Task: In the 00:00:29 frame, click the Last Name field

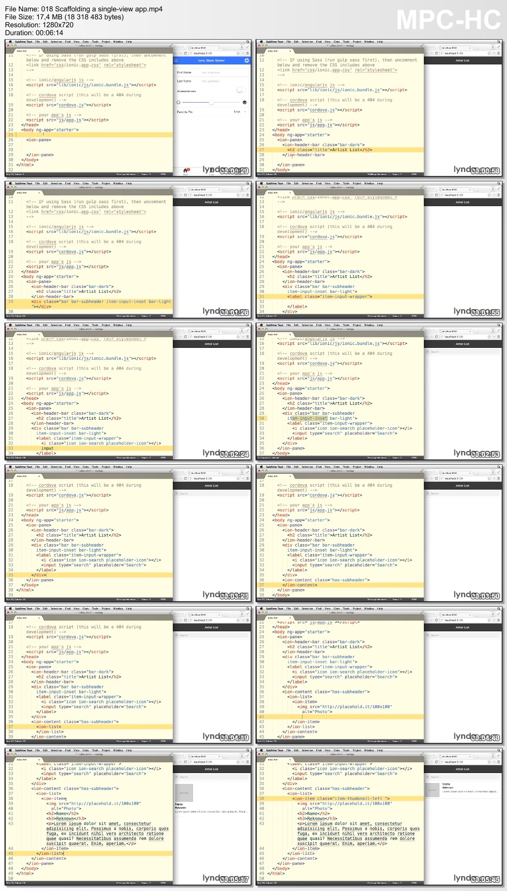Action: point(211,81)
